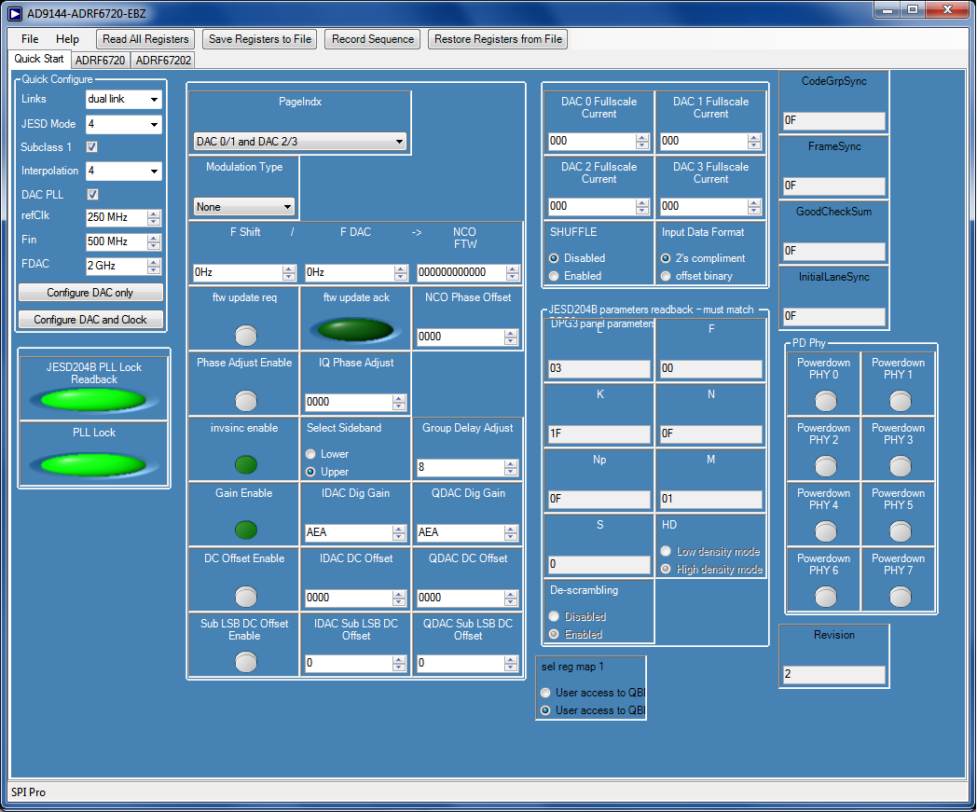The image size is (977, 812).
Task: Toggle the ftw update req indicator button
Action: point(245,336)
